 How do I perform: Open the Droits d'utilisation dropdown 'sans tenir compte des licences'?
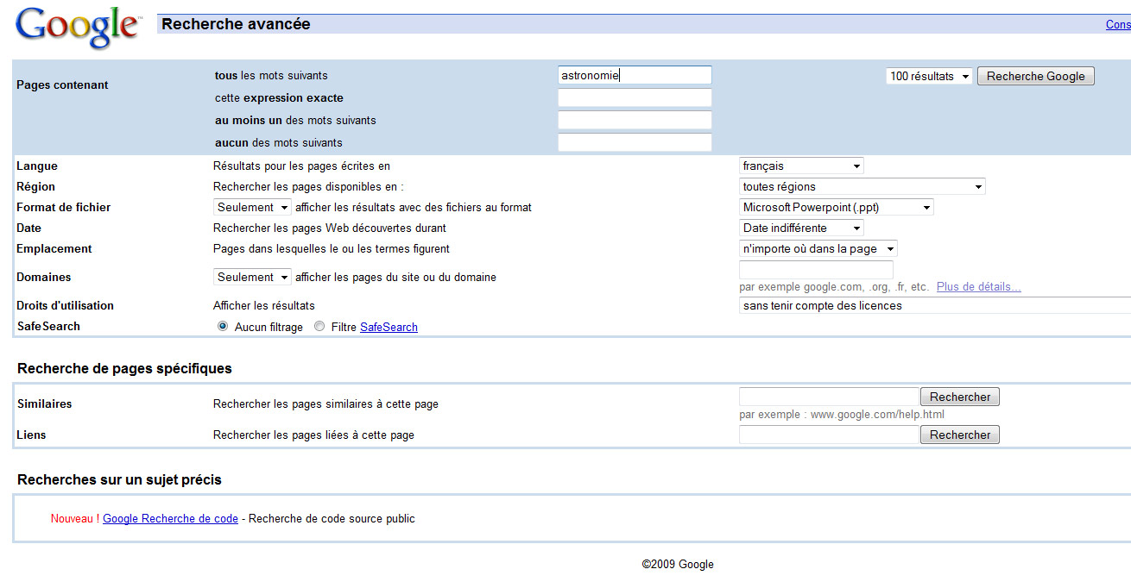pos(935,306)
